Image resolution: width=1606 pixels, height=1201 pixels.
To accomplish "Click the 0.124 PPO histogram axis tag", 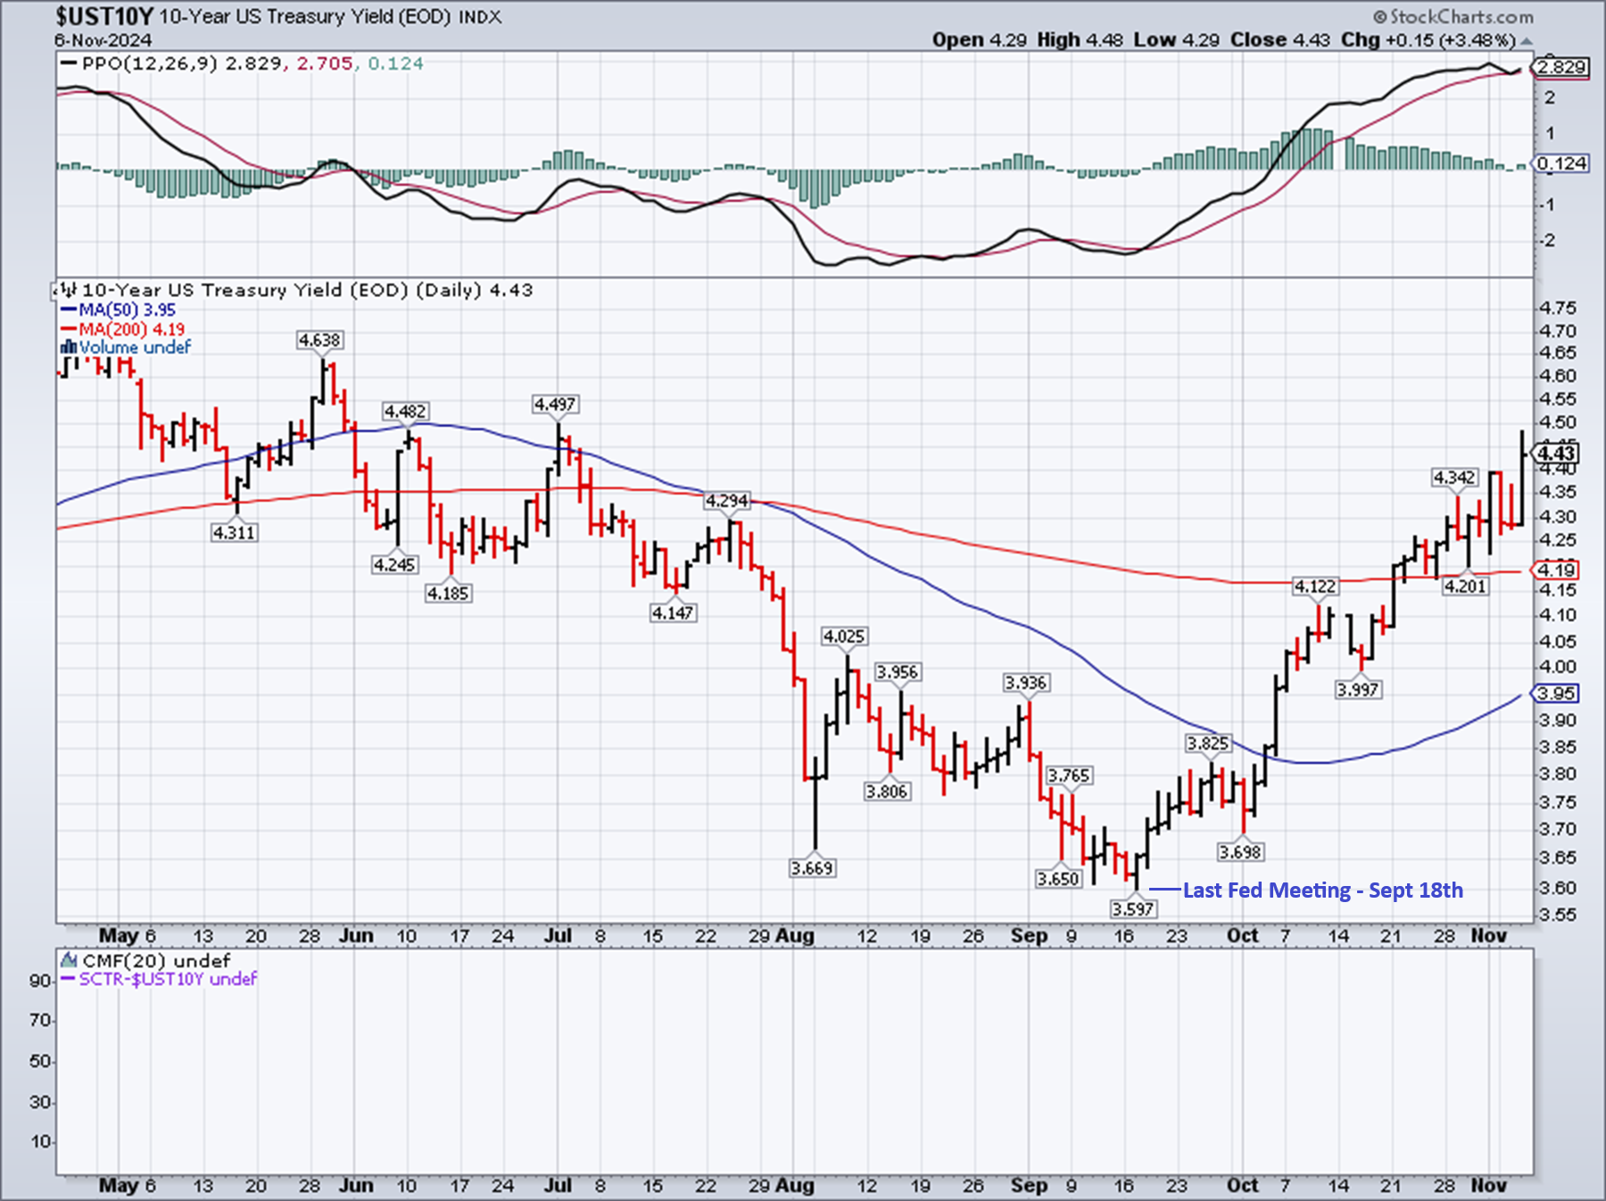I will click(1562, 163).
